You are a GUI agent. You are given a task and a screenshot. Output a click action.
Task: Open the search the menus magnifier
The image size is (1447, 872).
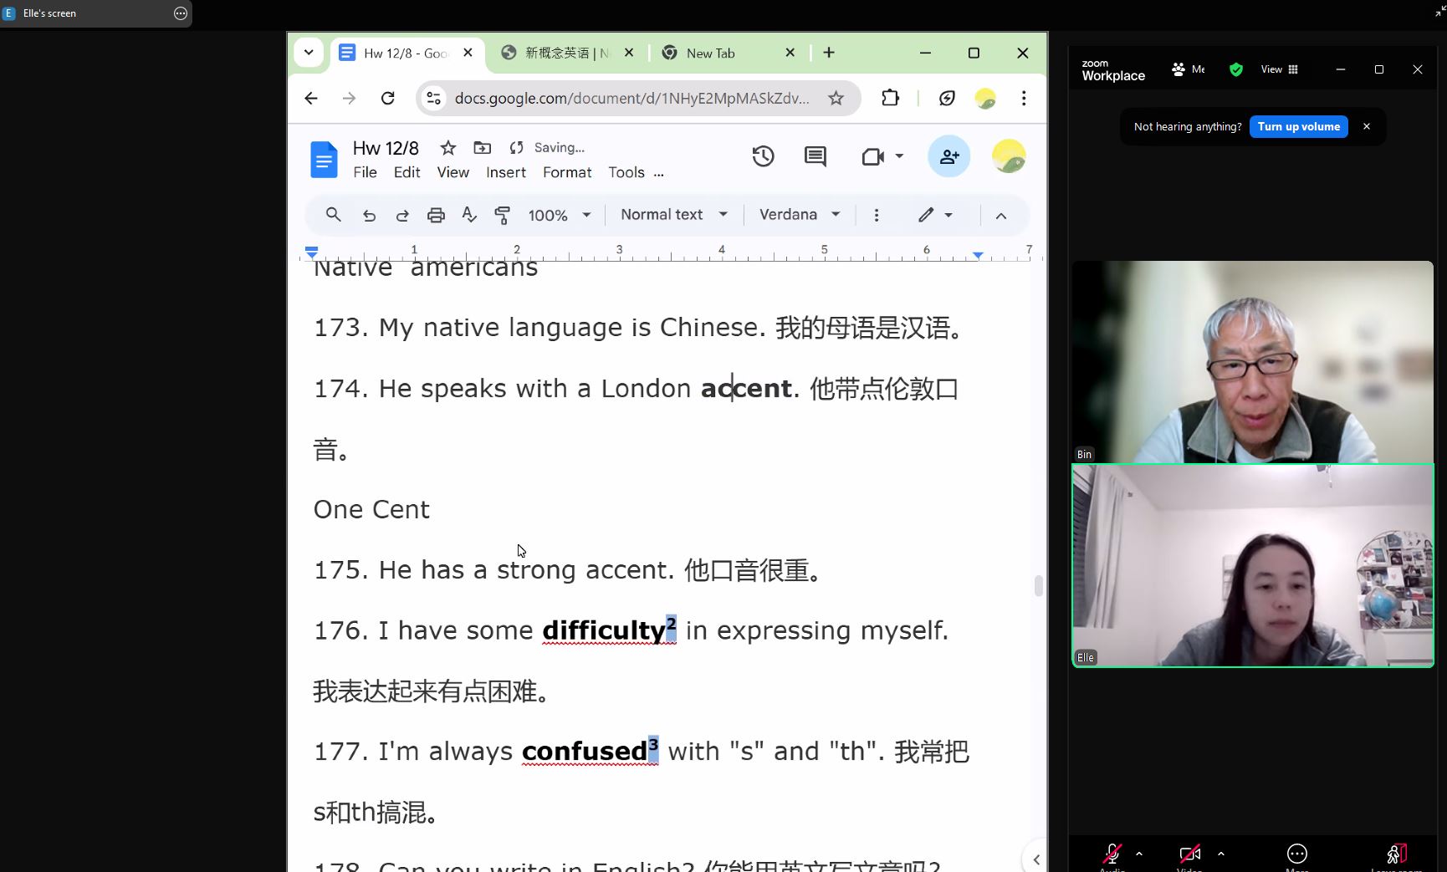coord(333,215)
